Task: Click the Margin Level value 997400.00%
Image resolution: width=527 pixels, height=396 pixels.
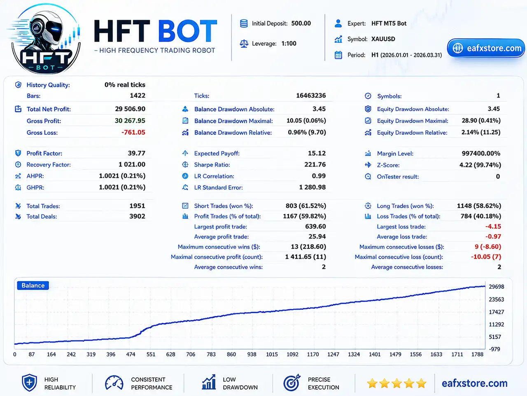Action: [481, 153]
